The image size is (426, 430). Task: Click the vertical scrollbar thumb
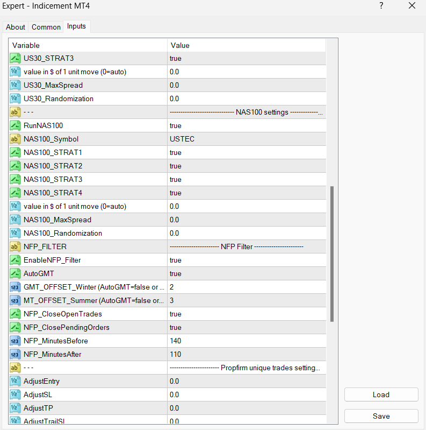332,253
